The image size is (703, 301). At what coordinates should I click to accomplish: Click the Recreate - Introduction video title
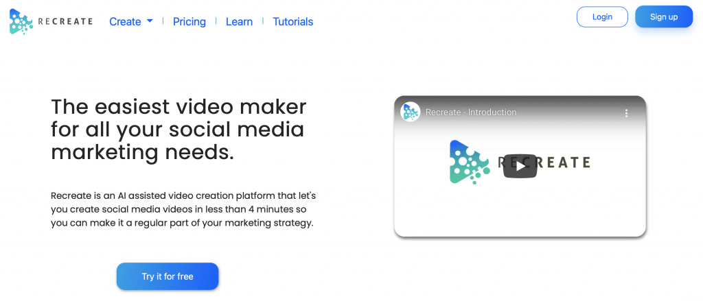pos(471,112)
